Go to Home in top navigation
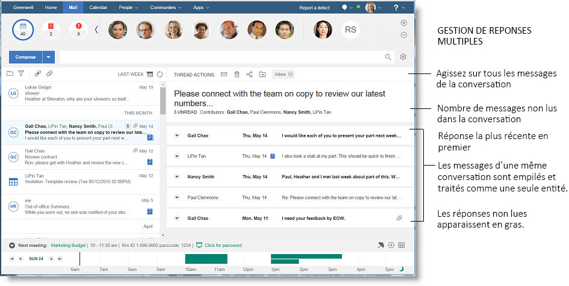569x286 pixels. click(x=51, y=7)
